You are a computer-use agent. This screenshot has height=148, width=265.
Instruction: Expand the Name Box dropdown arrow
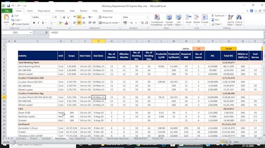pyautogui.click(x=30, y=33)
